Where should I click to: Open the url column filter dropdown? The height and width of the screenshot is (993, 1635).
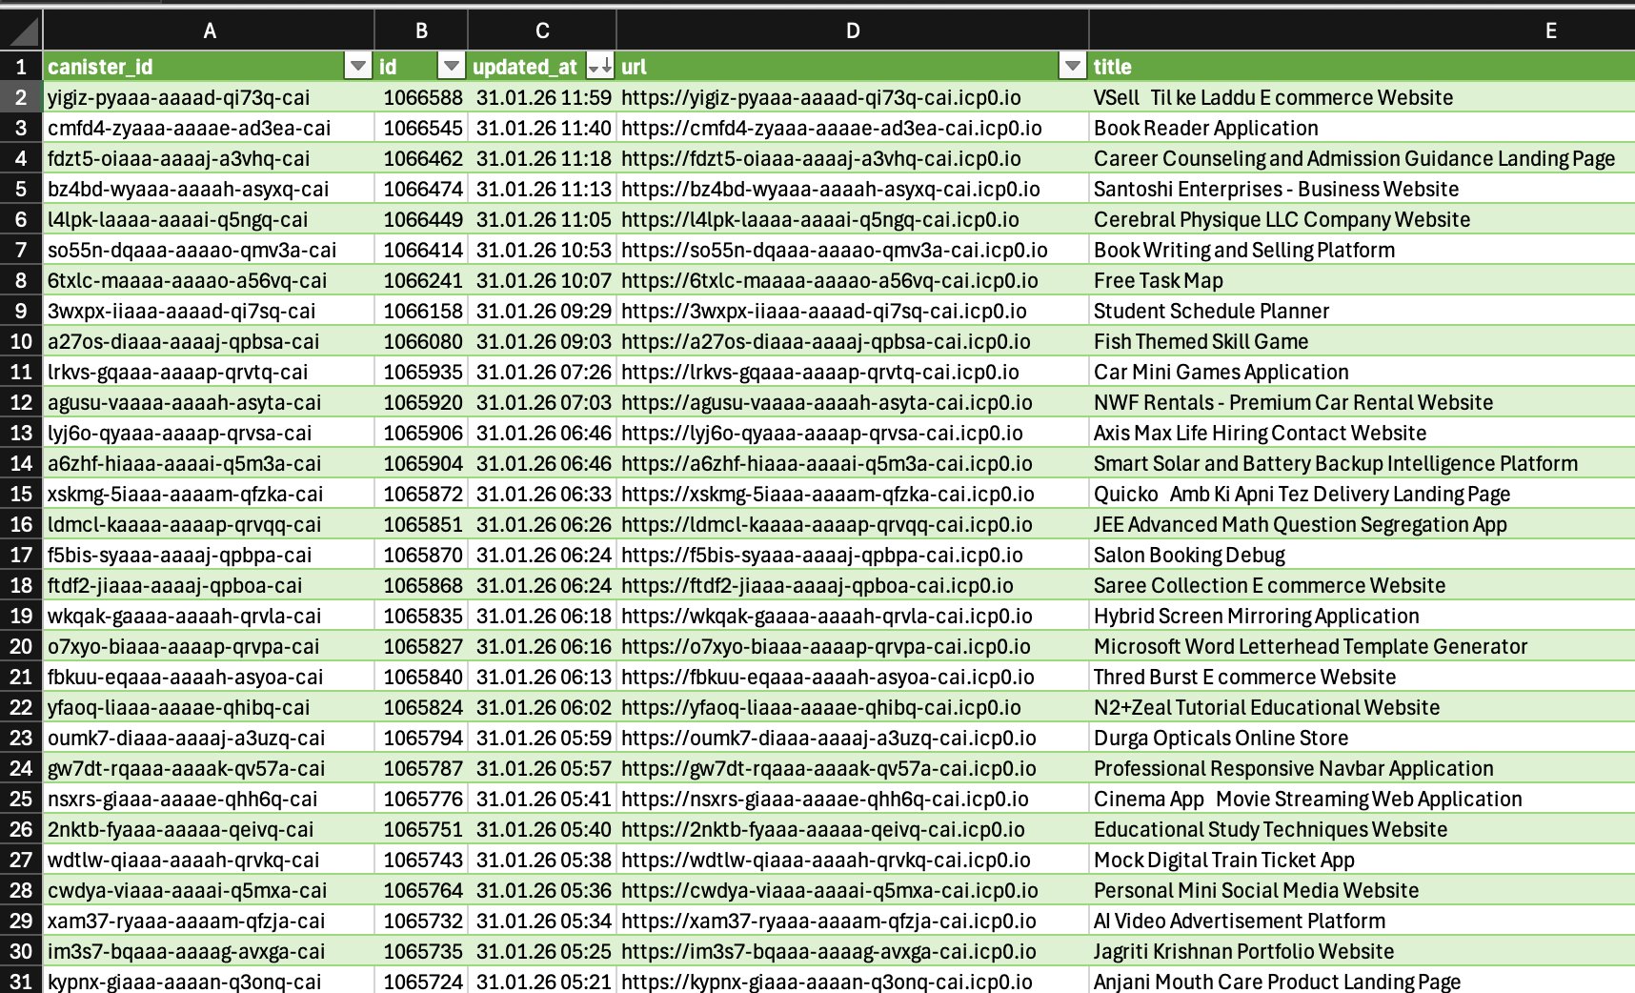pos(1072,66)
